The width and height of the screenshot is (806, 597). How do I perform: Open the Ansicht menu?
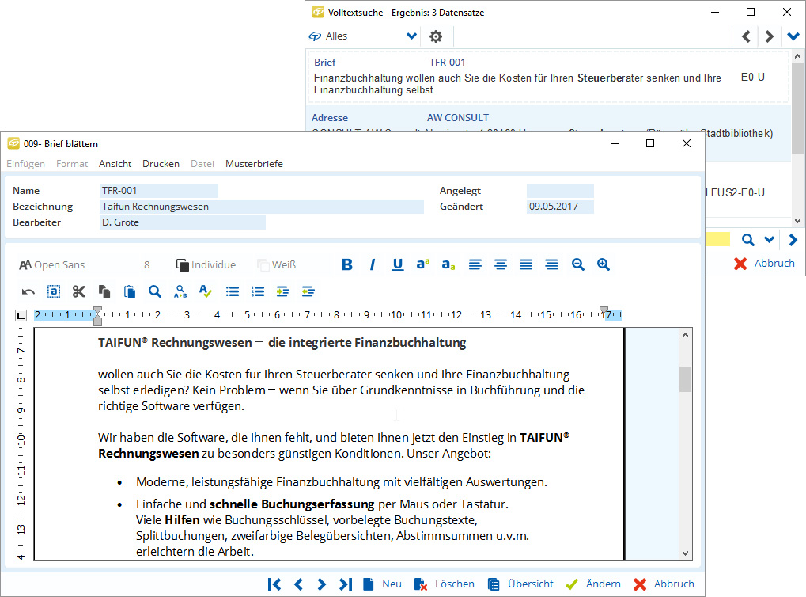(x=115, y=164)
